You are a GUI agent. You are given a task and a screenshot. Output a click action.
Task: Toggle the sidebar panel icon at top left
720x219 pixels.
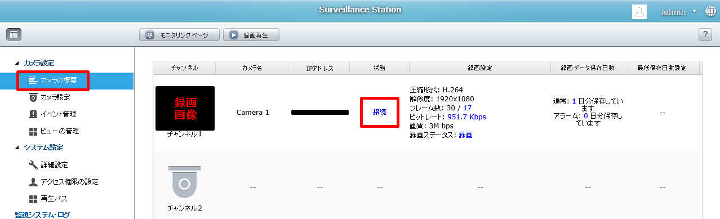tap(14, 35)
